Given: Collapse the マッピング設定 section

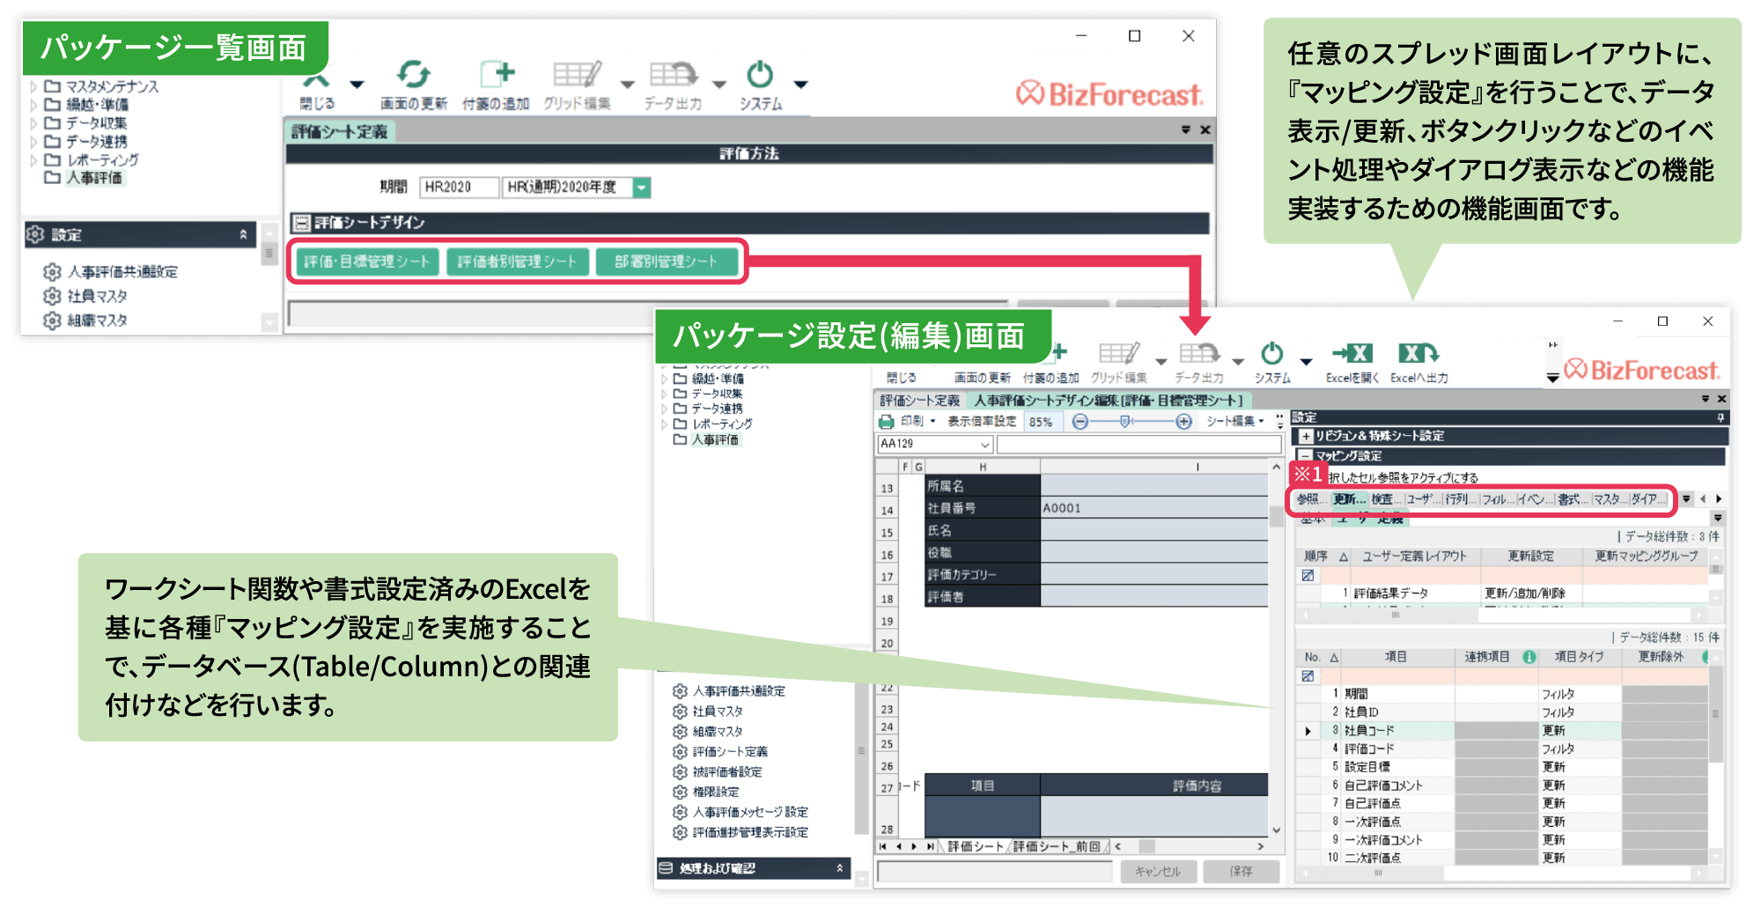Looking at the screenshot, I should click(x=1306, y=456).
